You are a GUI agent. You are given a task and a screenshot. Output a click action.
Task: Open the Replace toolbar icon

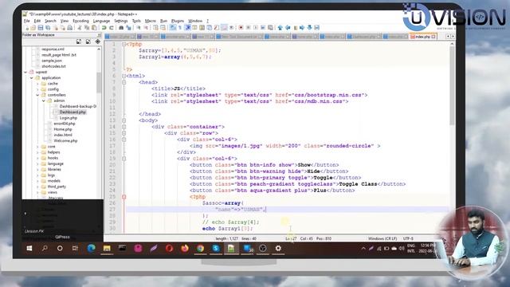pyautogui.click(x=128, y=28)
